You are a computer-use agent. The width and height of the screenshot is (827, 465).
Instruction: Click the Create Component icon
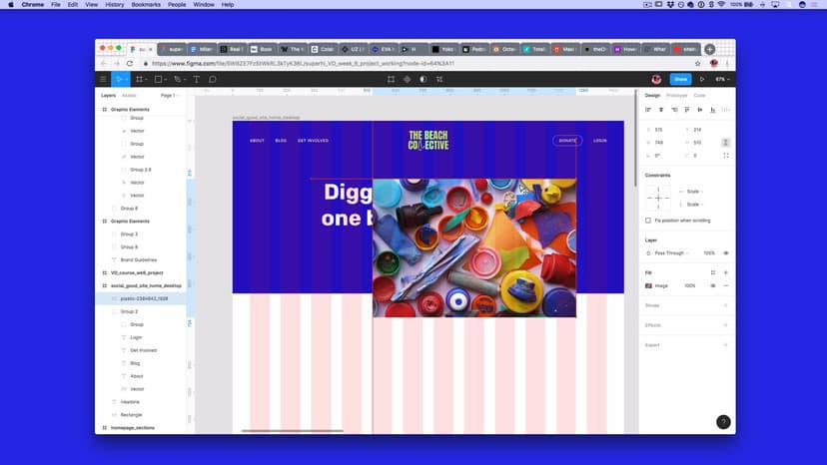[x=407, y=79]
